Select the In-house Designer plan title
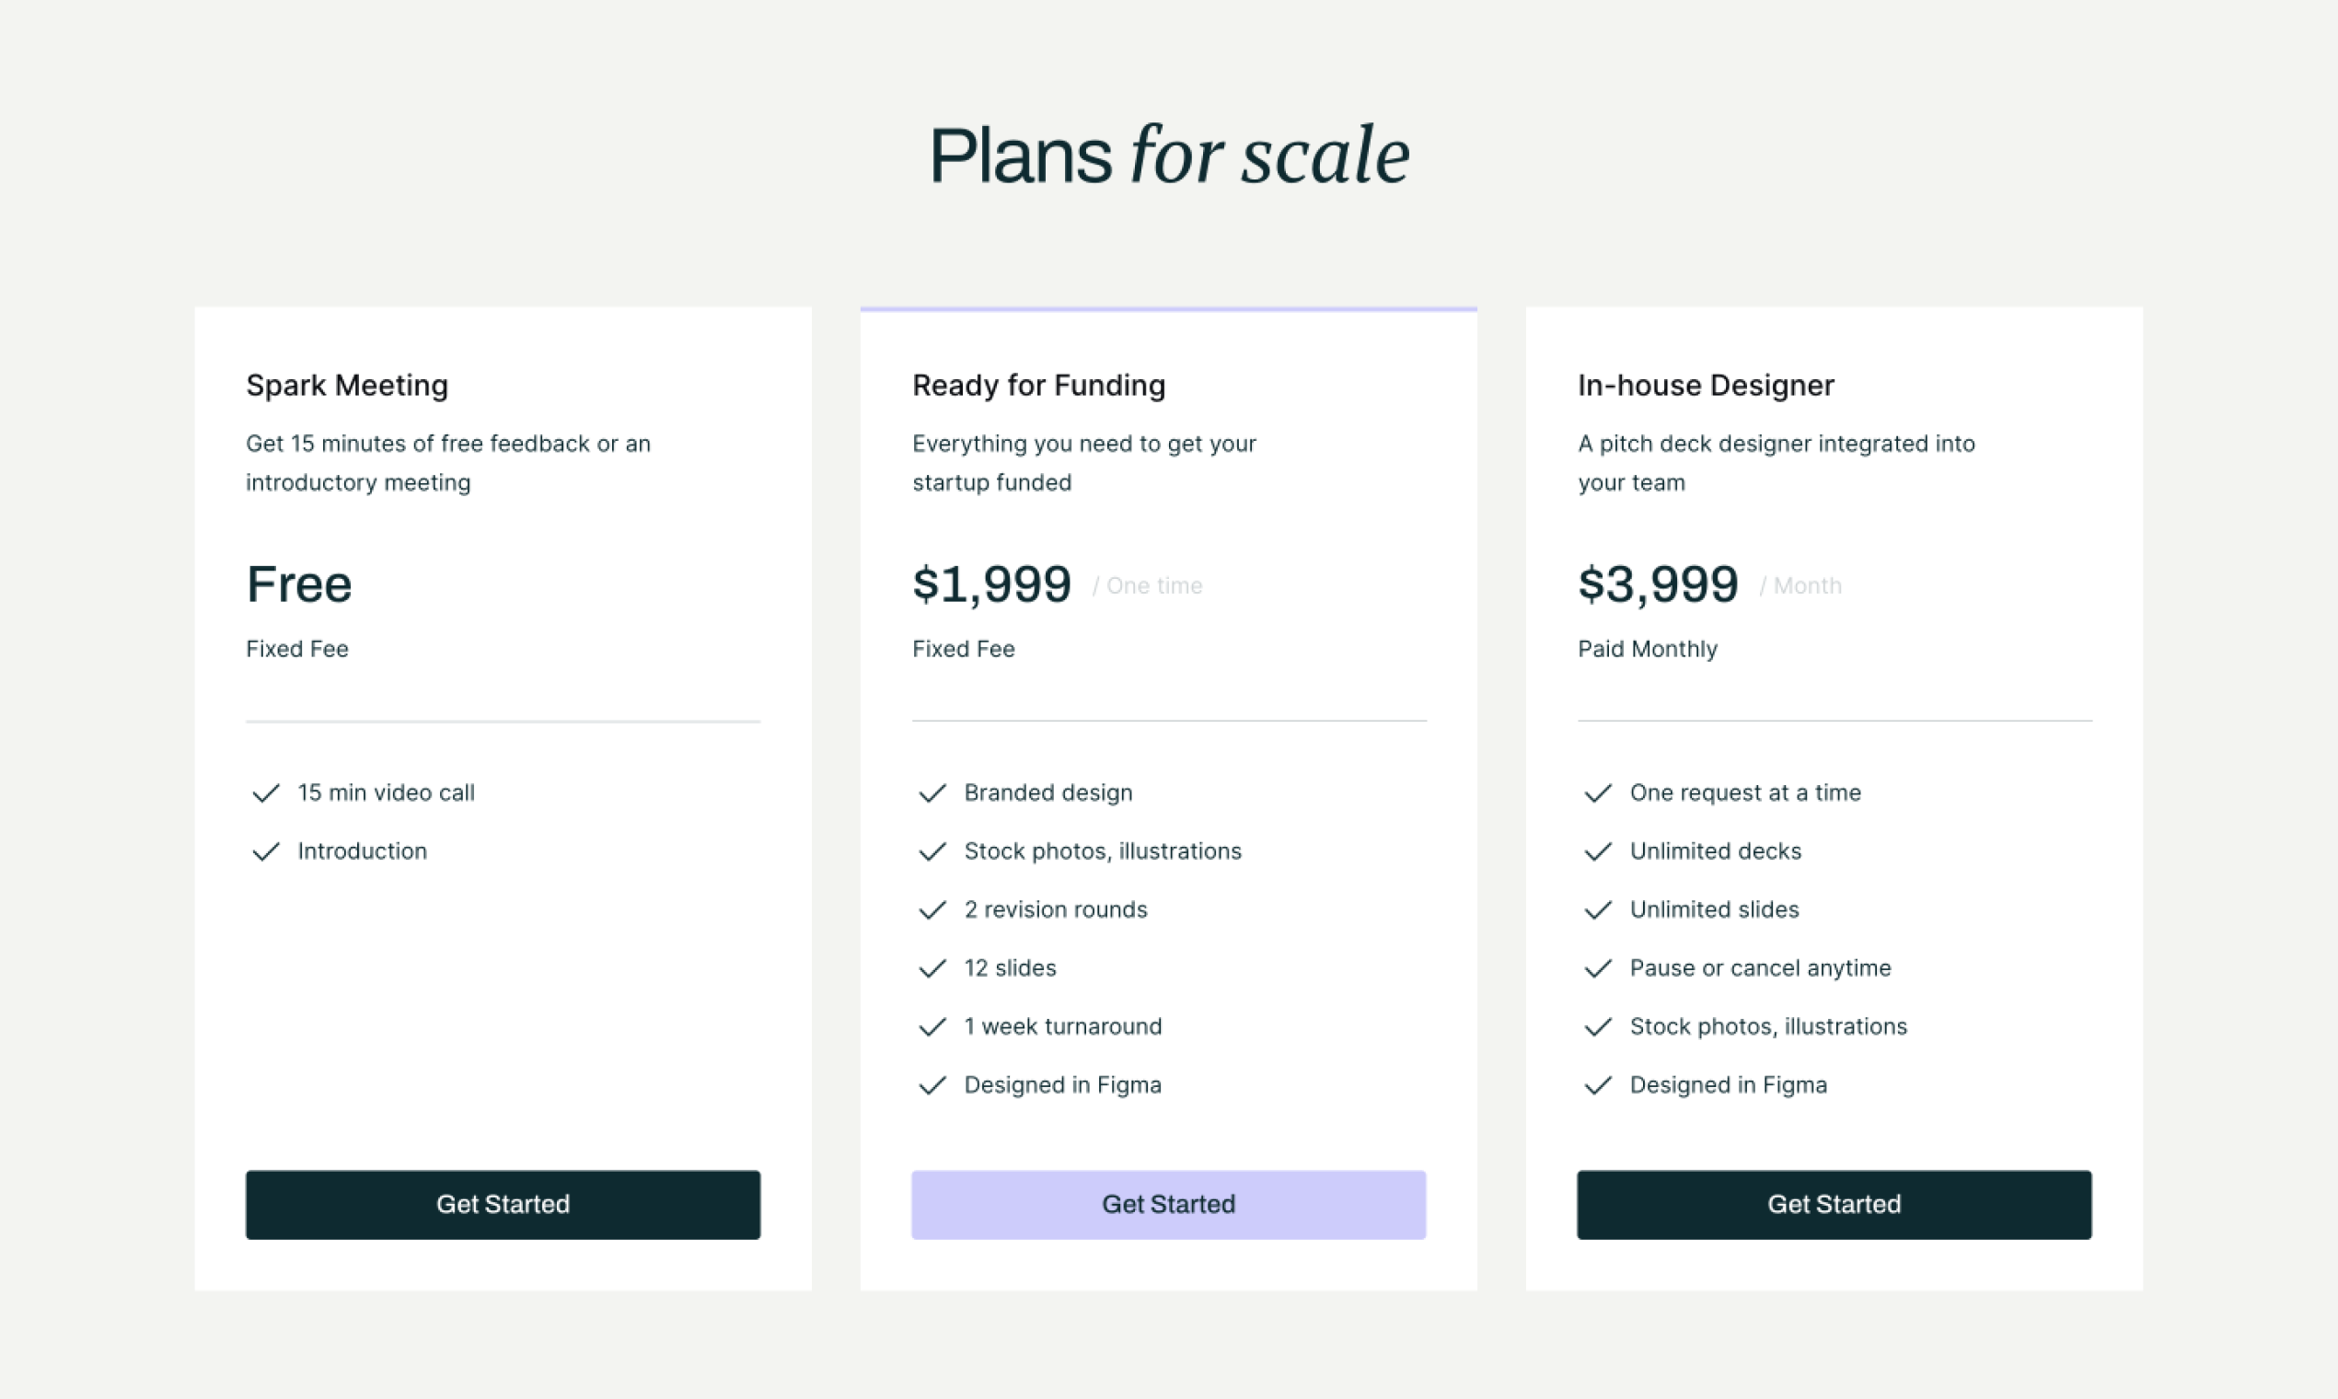 (x=1706, y=385)
